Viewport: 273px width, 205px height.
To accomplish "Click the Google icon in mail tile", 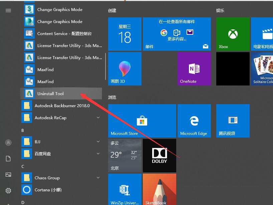I will pyautogui.click(x=164, y=32).
